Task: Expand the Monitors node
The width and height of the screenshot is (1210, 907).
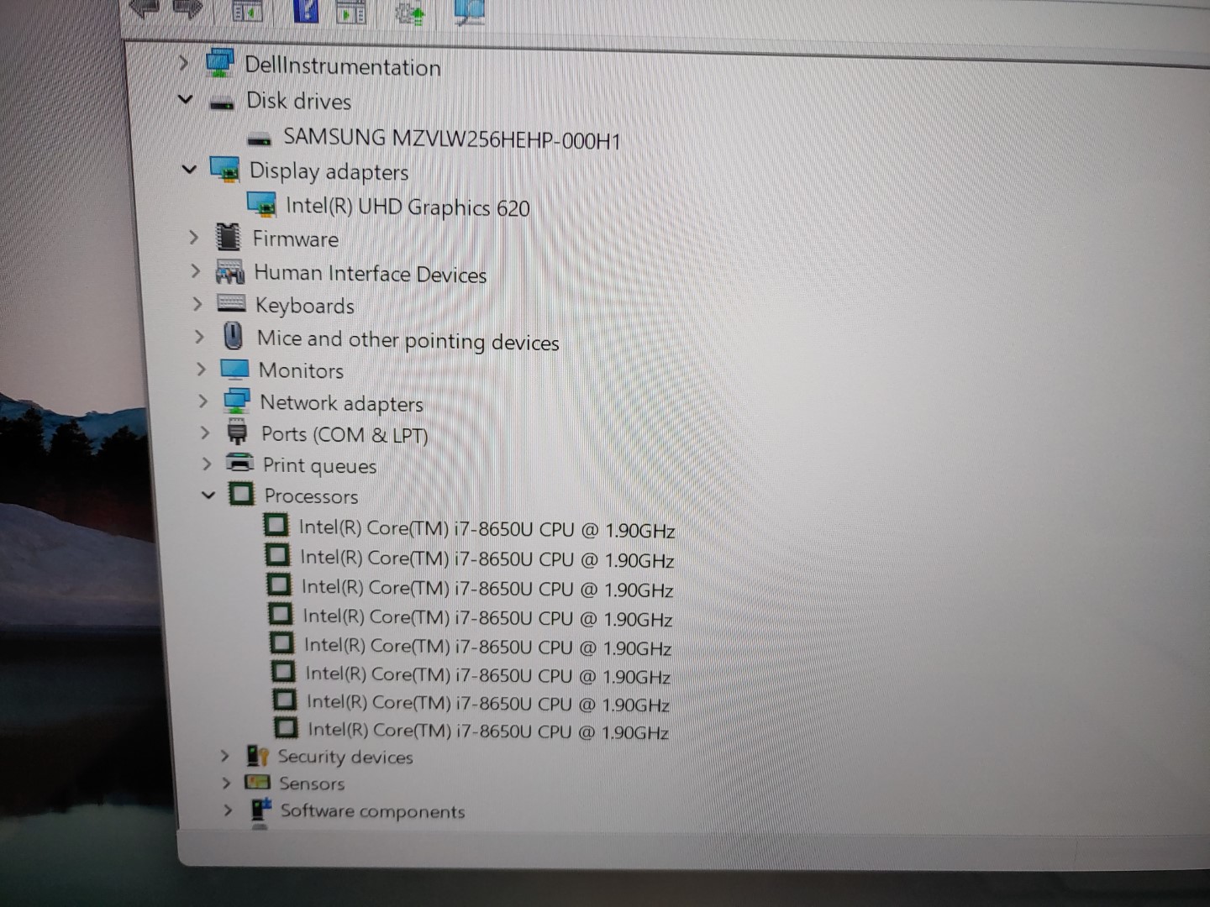Action: (200, 369)
